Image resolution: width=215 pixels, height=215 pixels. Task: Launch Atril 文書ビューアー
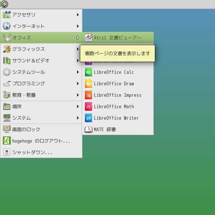pyautogui.click(x=118, y=38)
